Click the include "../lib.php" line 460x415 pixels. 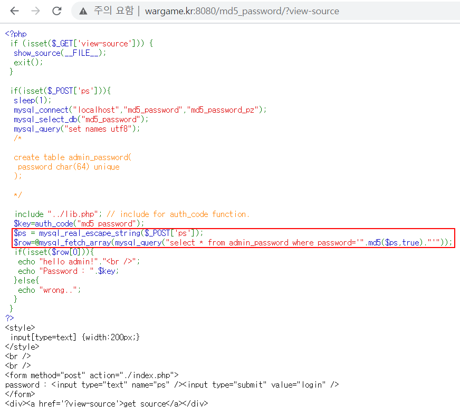(132, 214)
